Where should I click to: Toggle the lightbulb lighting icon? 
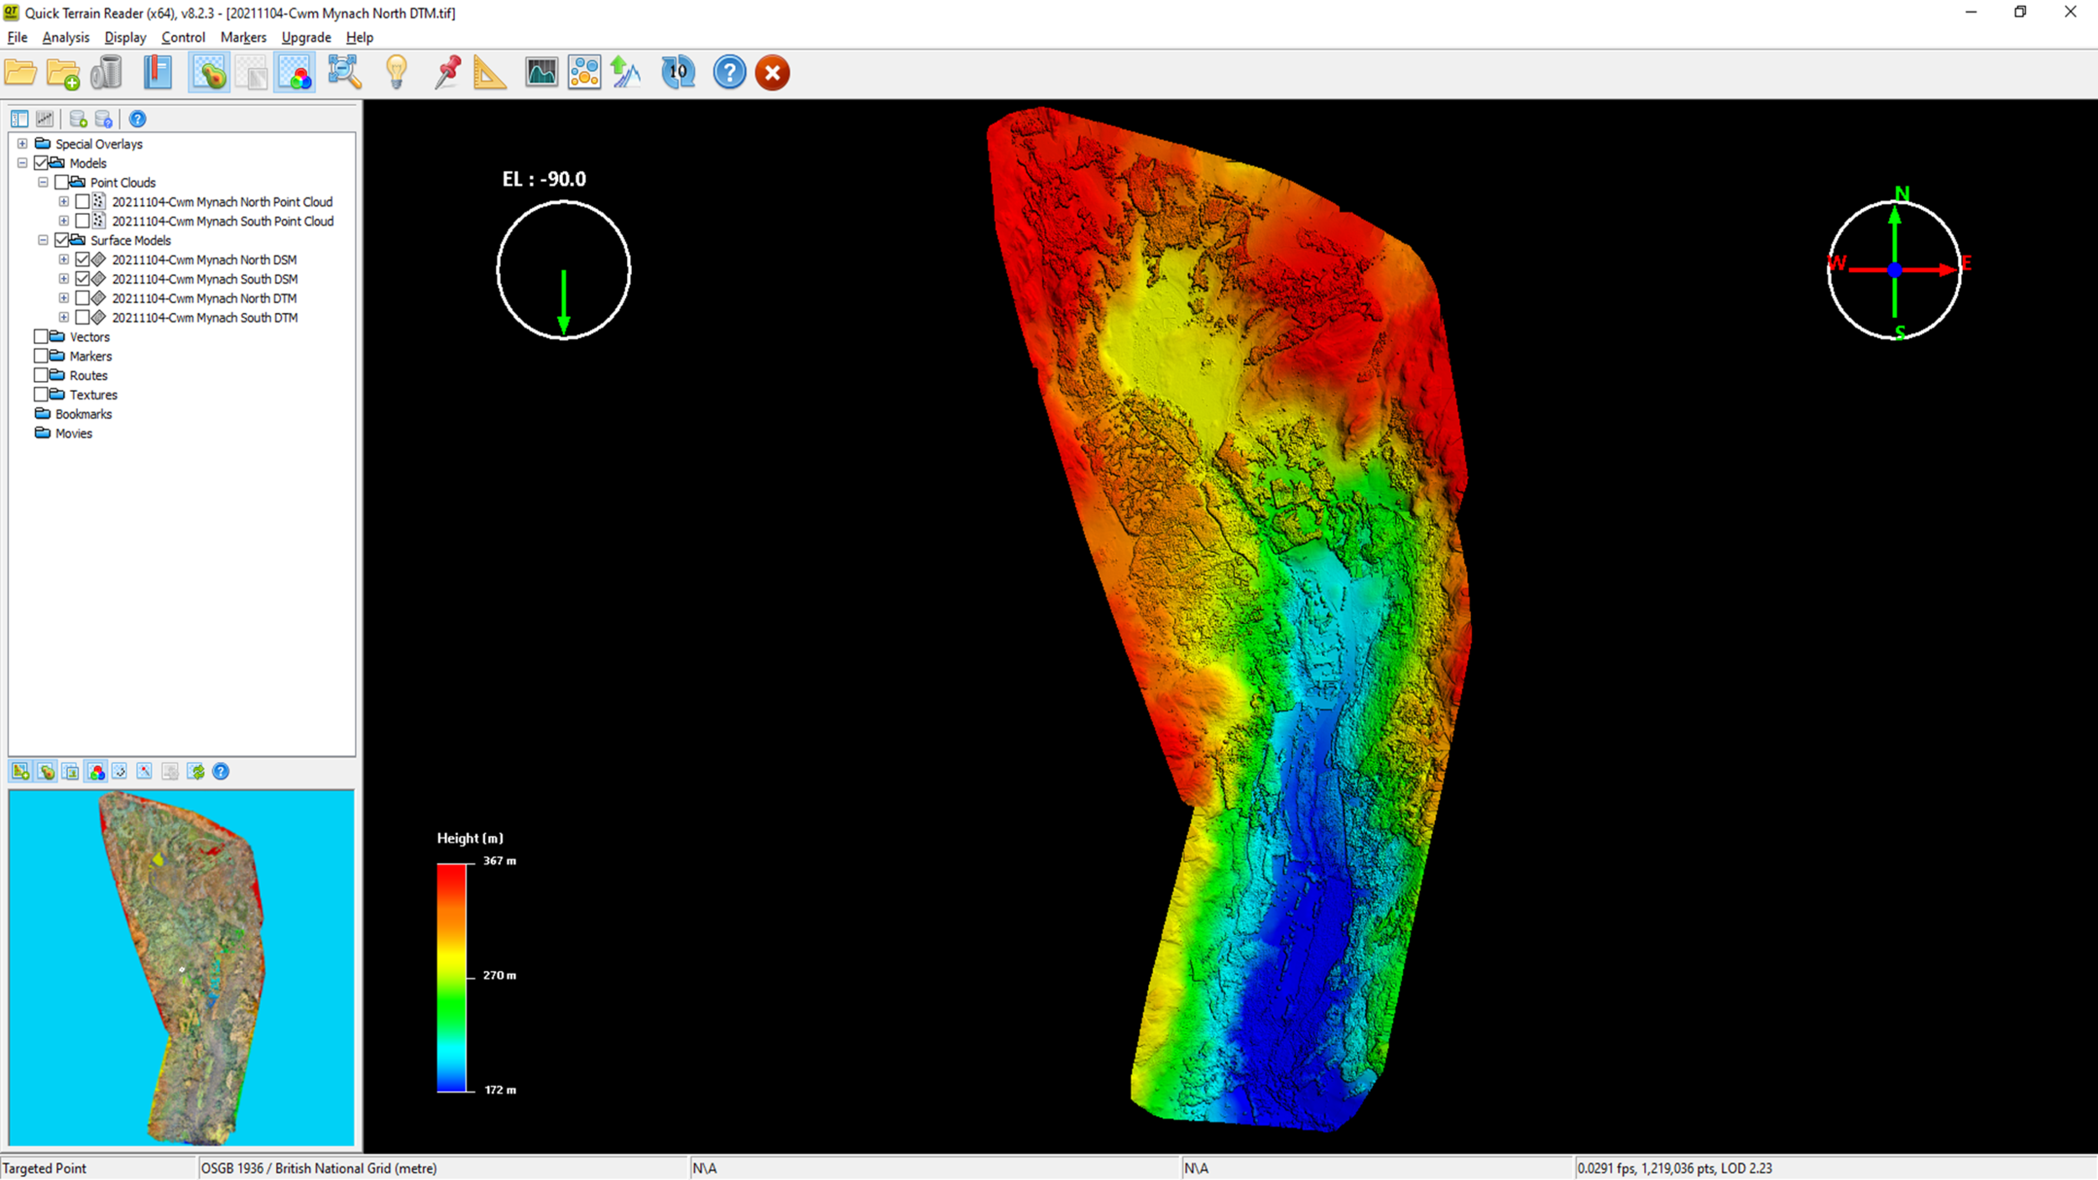pos(396,72)
